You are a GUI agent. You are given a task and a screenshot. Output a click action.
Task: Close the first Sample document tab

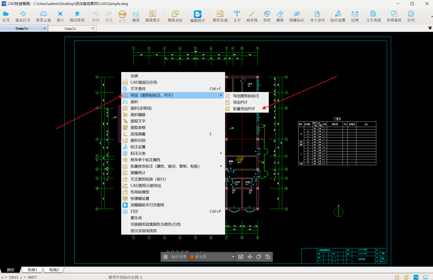(44, 28)
